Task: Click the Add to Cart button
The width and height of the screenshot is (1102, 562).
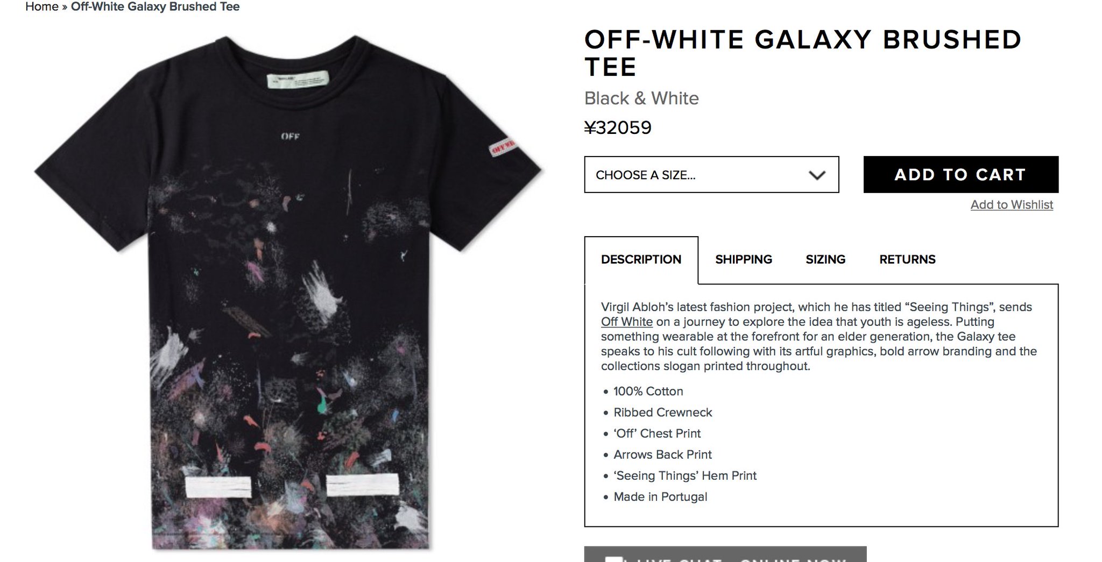Action: pos(961,174)
